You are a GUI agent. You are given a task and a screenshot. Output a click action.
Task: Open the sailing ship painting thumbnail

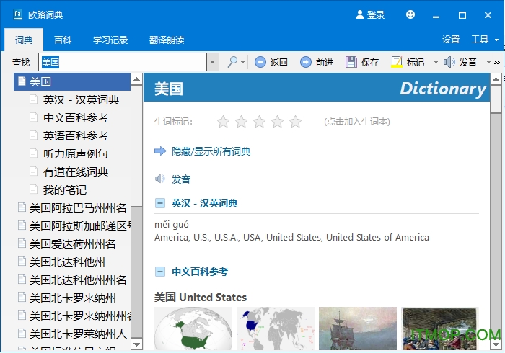point(358,329)
